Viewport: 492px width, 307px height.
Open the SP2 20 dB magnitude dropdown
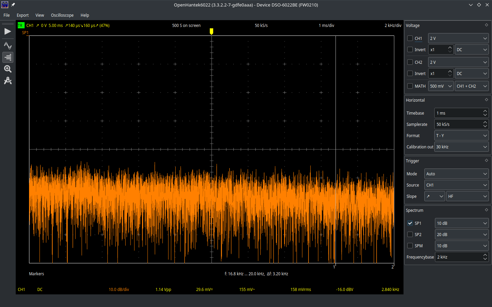coord(462,234)
